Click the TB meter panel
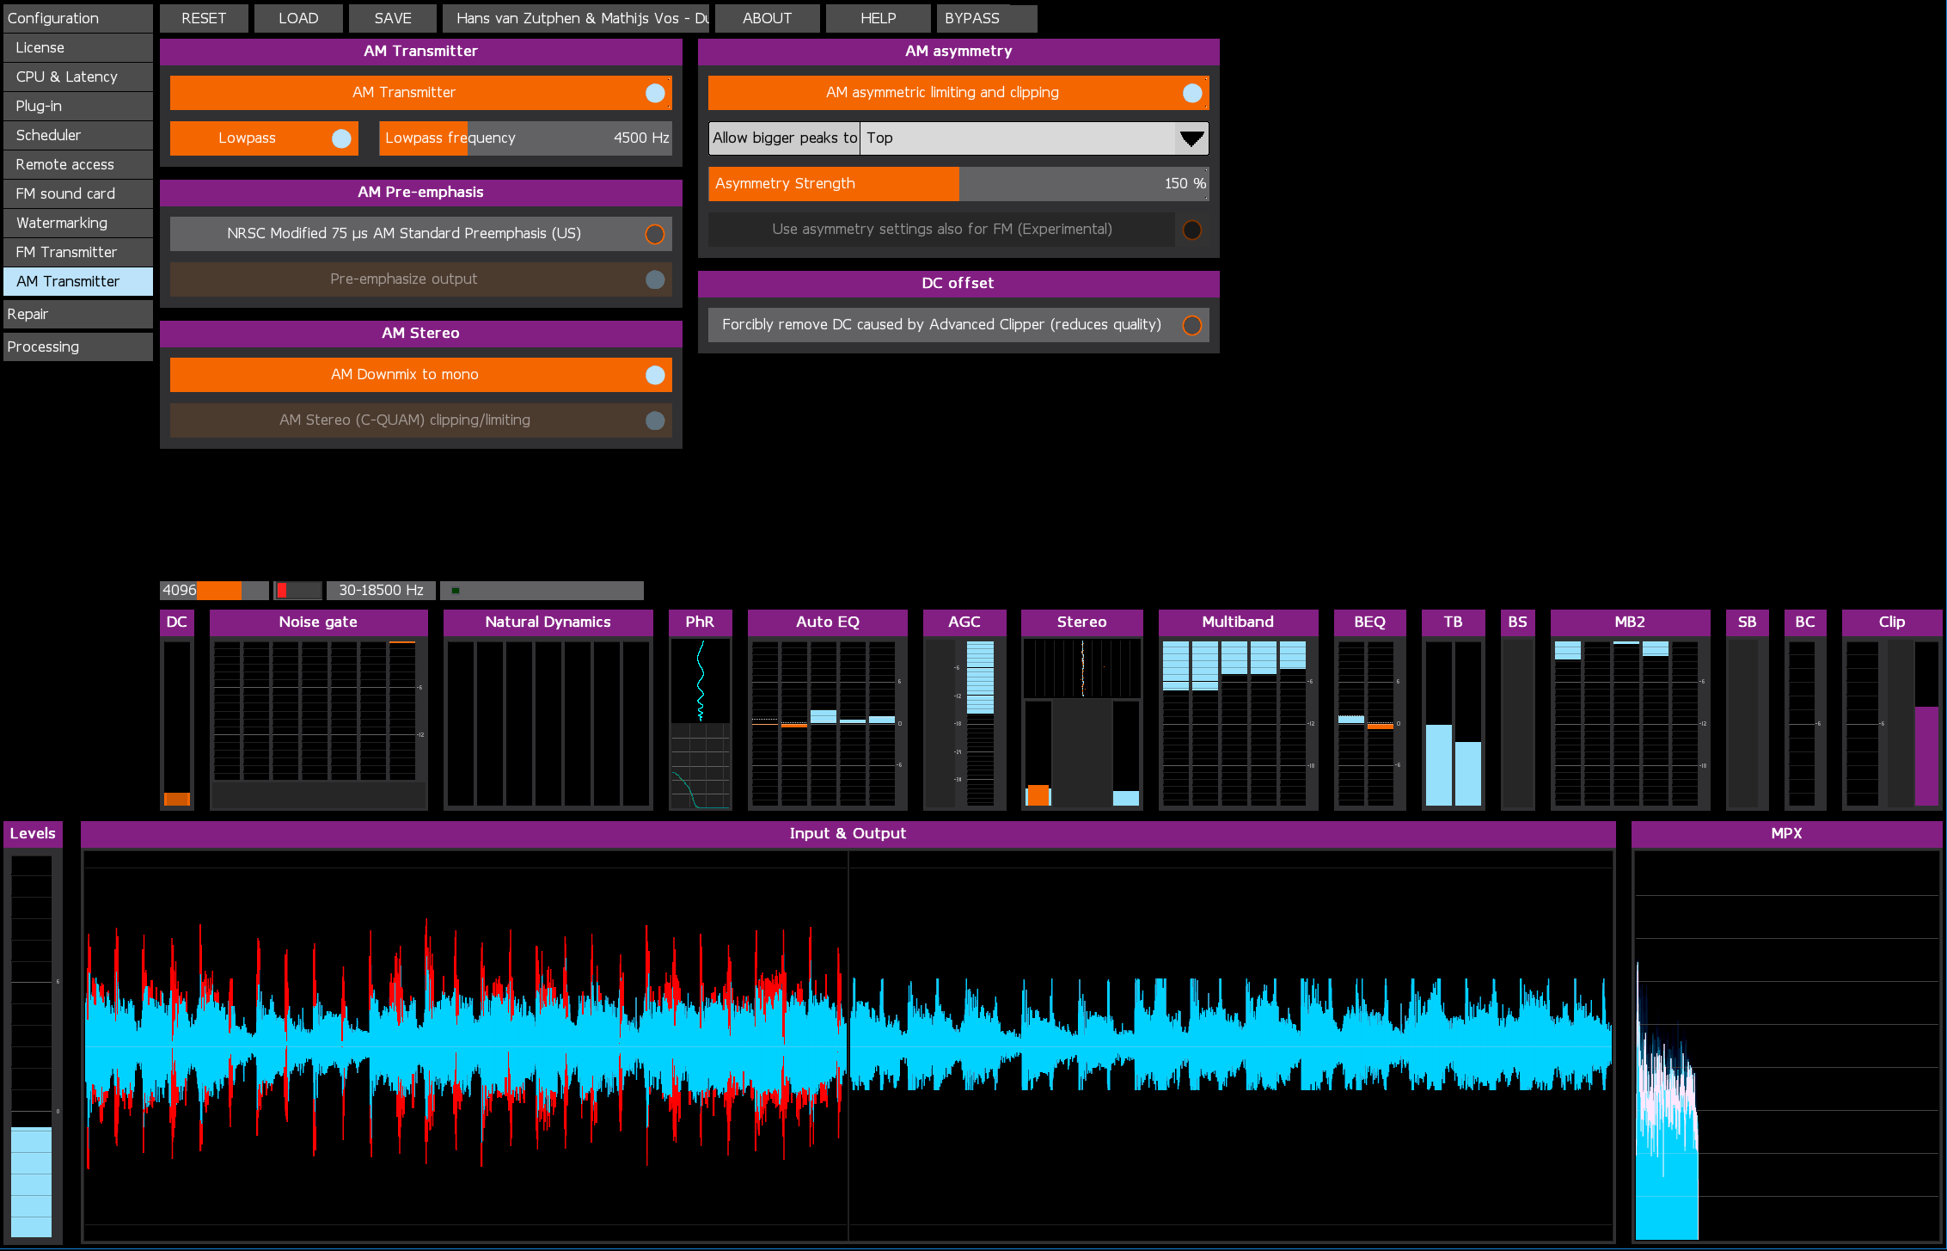This screenshot has width=1947, height=1251. tap(1454, 710)
